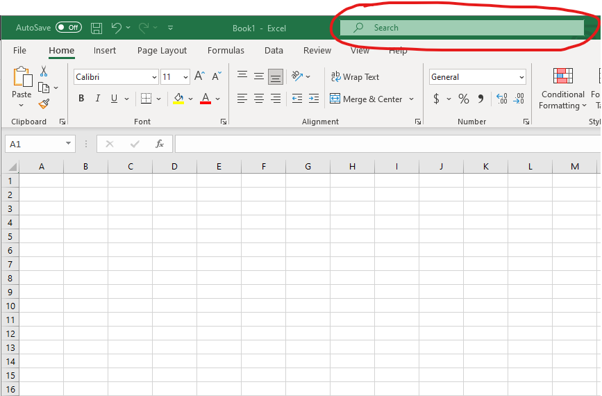602x396 pixels.
Task: Apply Comma Style format
Action: click(480, 99)
